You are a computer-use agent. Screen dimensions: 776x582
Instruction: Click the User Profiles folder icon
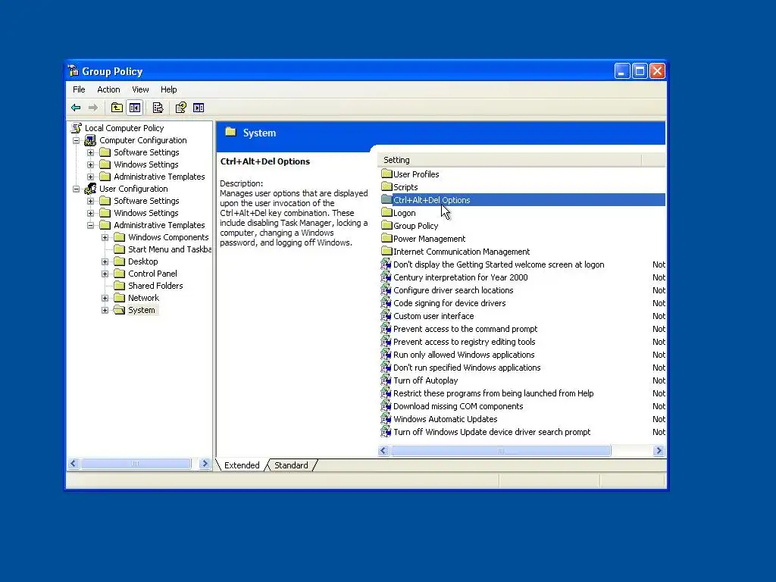click(386, 174)
